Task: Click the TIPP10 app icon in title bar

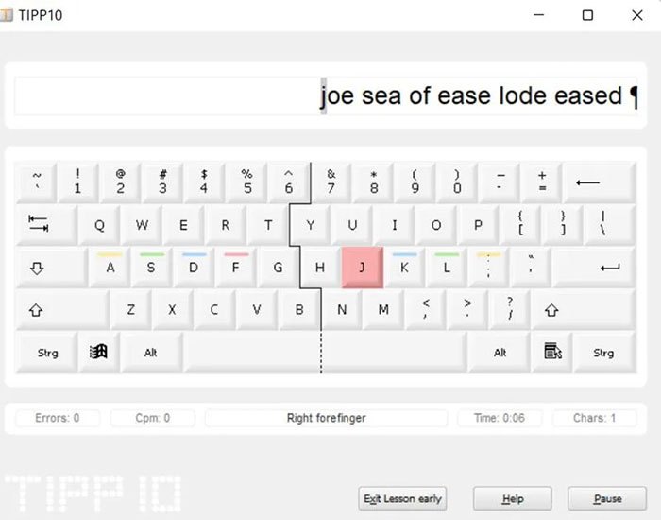Action: pos(6,15)
